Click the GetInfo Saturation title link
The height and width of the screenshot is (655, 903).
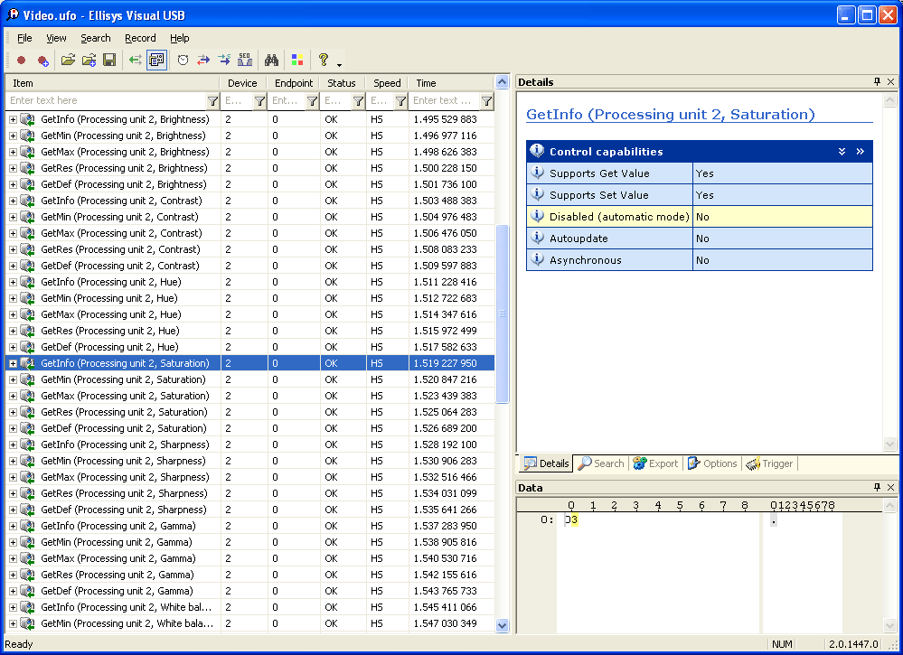click(670, 115)
